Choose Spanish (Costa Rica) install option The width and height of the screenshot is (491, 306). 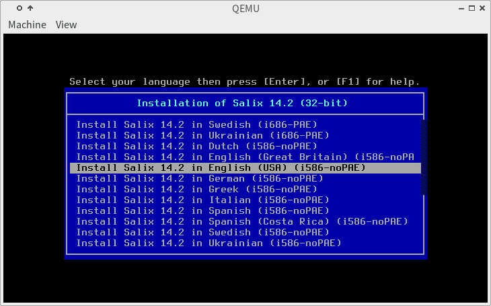pos(242,221)
